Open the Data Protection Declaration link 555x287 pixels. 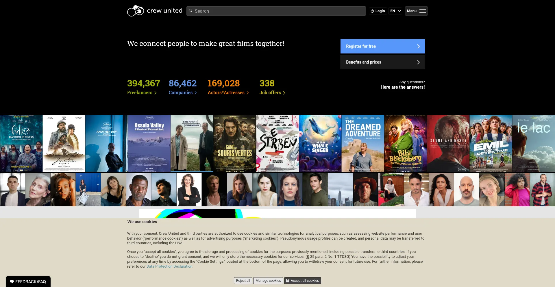(x=169, y=266)
